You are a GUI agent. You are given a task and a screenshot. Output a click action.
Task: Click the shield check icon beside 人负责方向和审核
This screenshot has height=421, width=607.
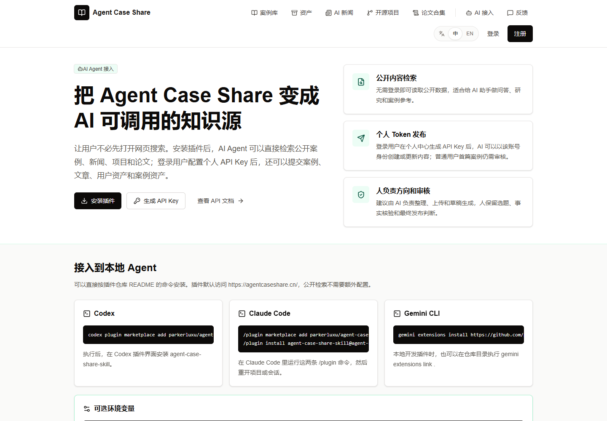(x=361, y=195)
